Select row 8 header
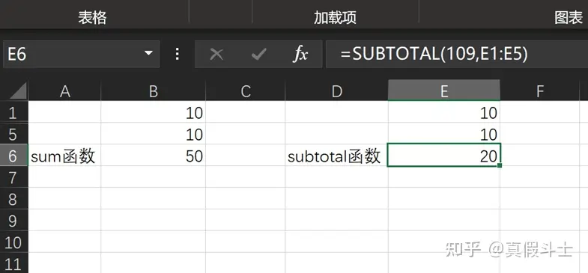The height and width of the screenshot is (273, 588). pyautogui.click(x=14, y=198)
